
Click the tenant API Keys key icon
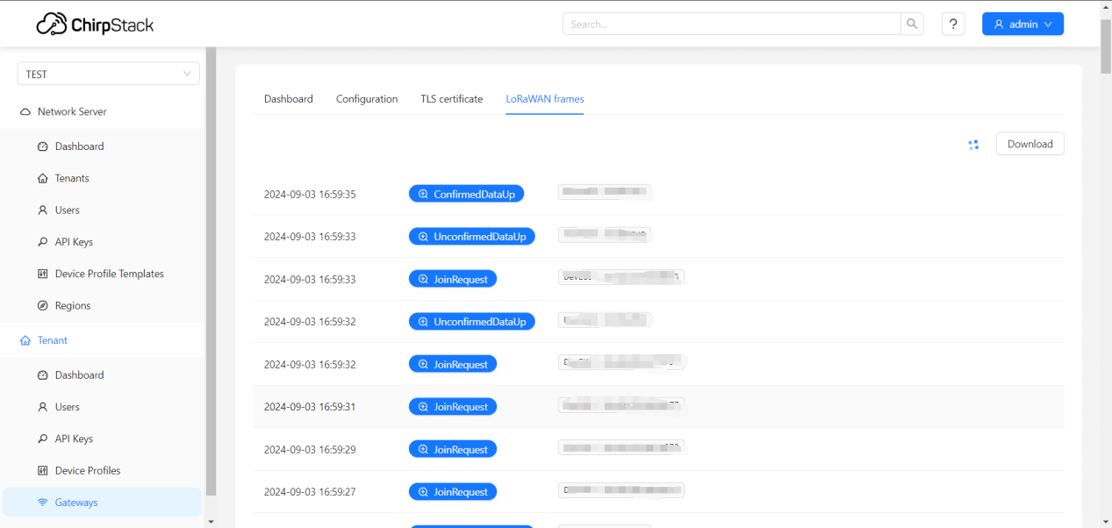tap(42, 439)
